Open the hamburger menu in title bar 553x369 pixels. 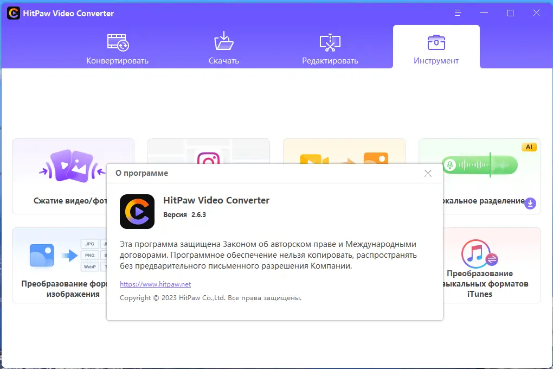point(458,13)
